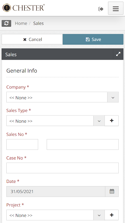Add a new Project with plus

112,215
